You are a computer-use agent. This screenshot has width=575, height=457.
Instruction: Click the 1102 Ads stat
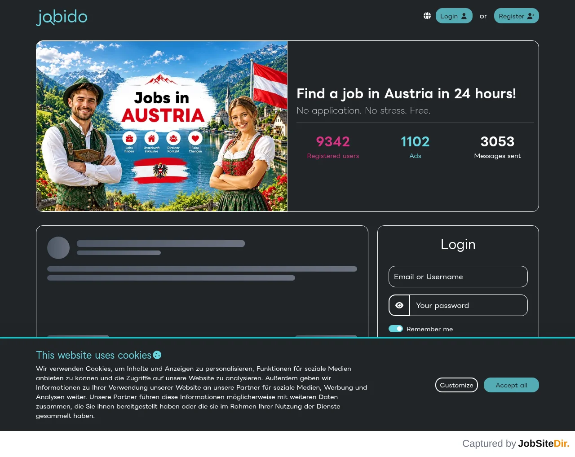pos(415,147)
